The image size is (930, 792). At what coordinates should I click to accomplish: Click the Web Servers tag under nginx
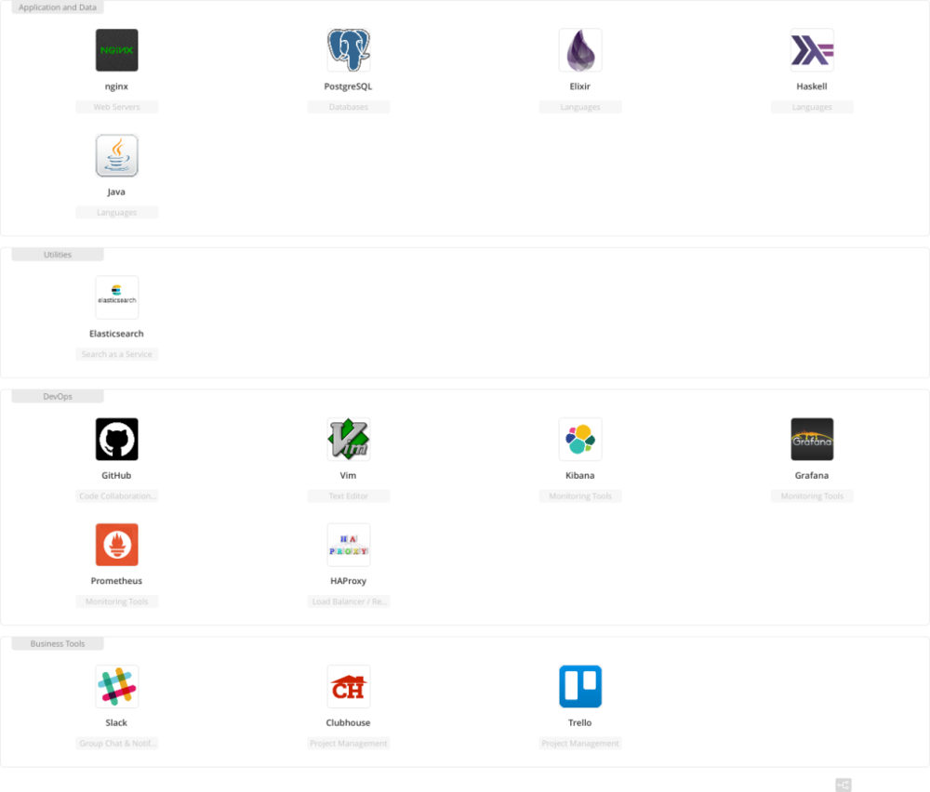tap(117, 107)
